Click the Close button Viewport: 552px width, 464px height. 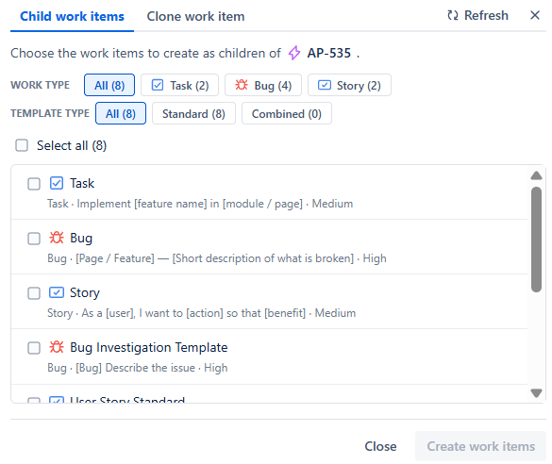click(x=380, y=446)
